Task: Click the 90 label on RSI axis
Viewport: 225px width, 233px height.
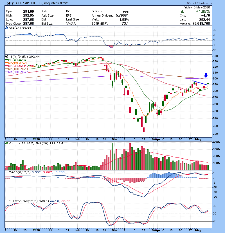Action: (214, 30)
